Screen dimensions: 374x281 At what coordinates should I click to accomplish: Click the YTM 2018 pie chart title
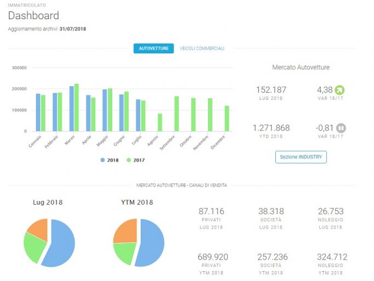[137, 203]
